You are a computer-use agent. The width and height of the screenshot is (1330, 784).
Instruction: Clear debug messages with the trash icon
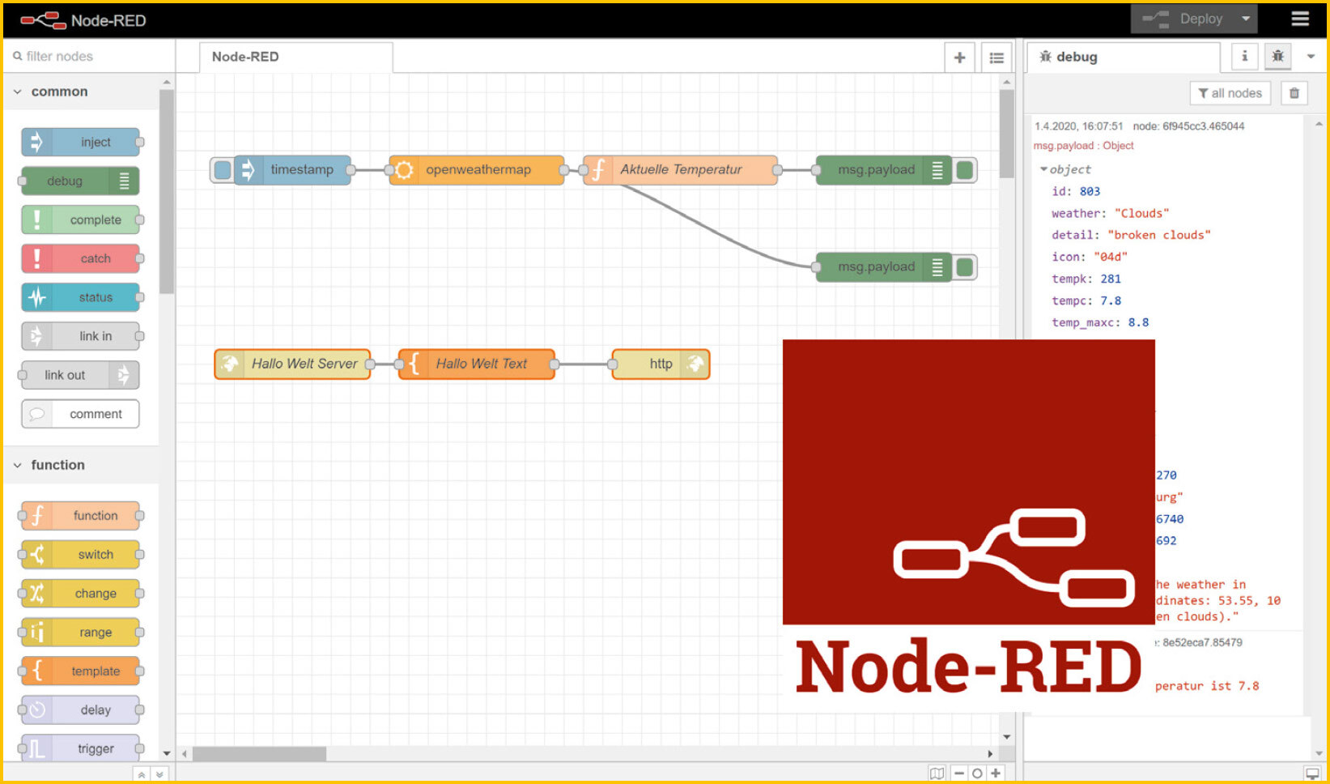coord(1294,92)
